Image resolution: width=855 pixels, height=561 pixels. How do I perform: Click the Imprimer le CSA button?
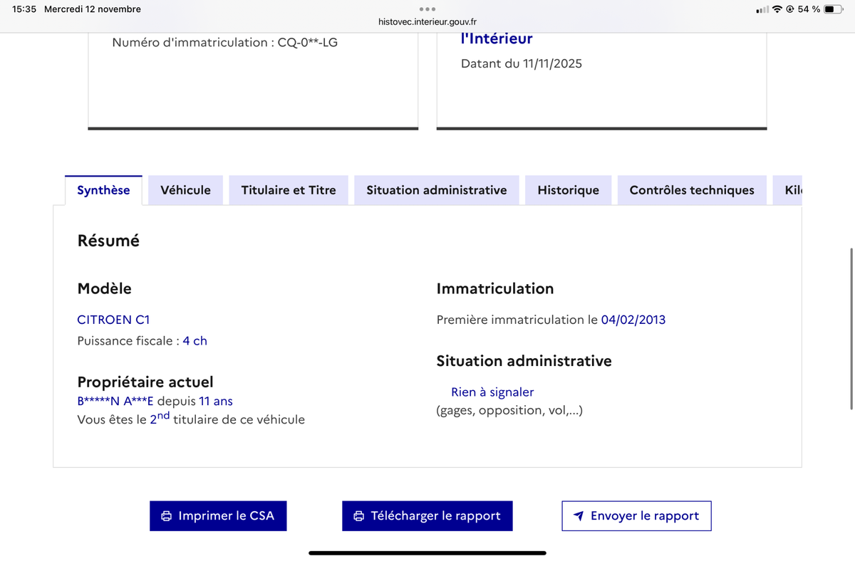point(218,516)
